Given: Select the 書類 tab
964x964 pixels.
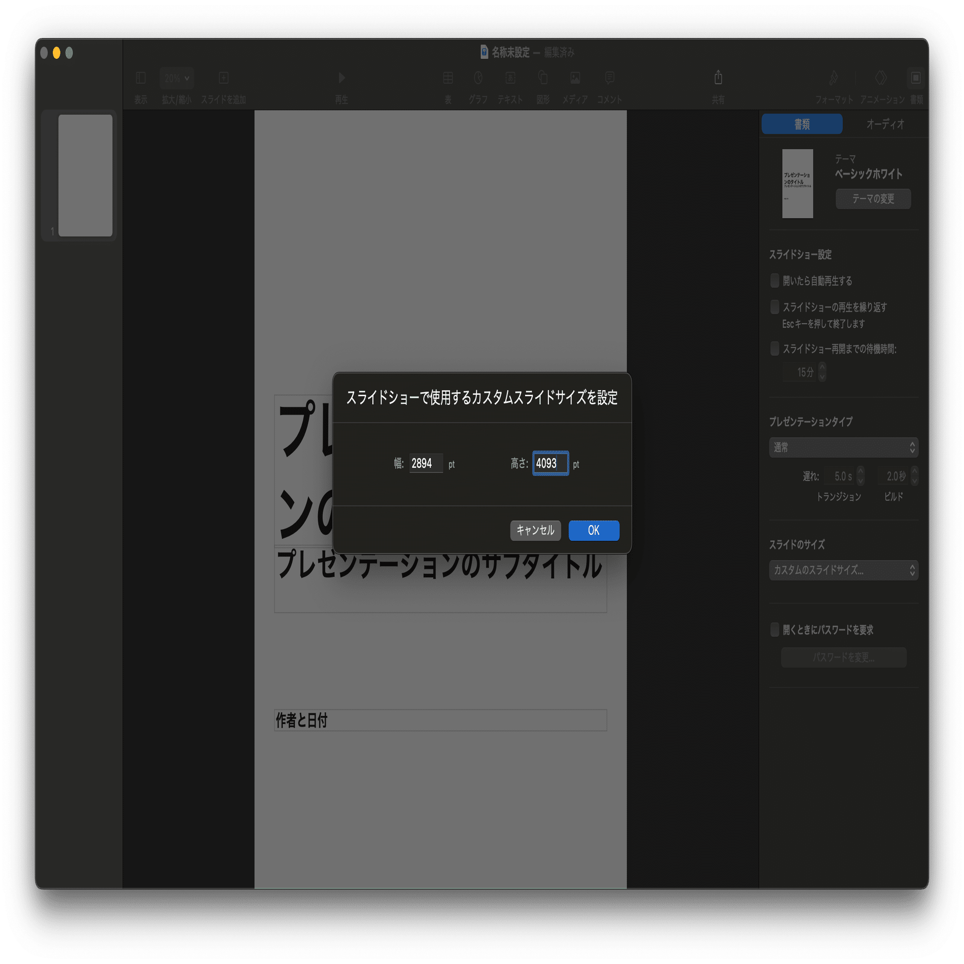Looking at the screenshot, I should (801, 123).
